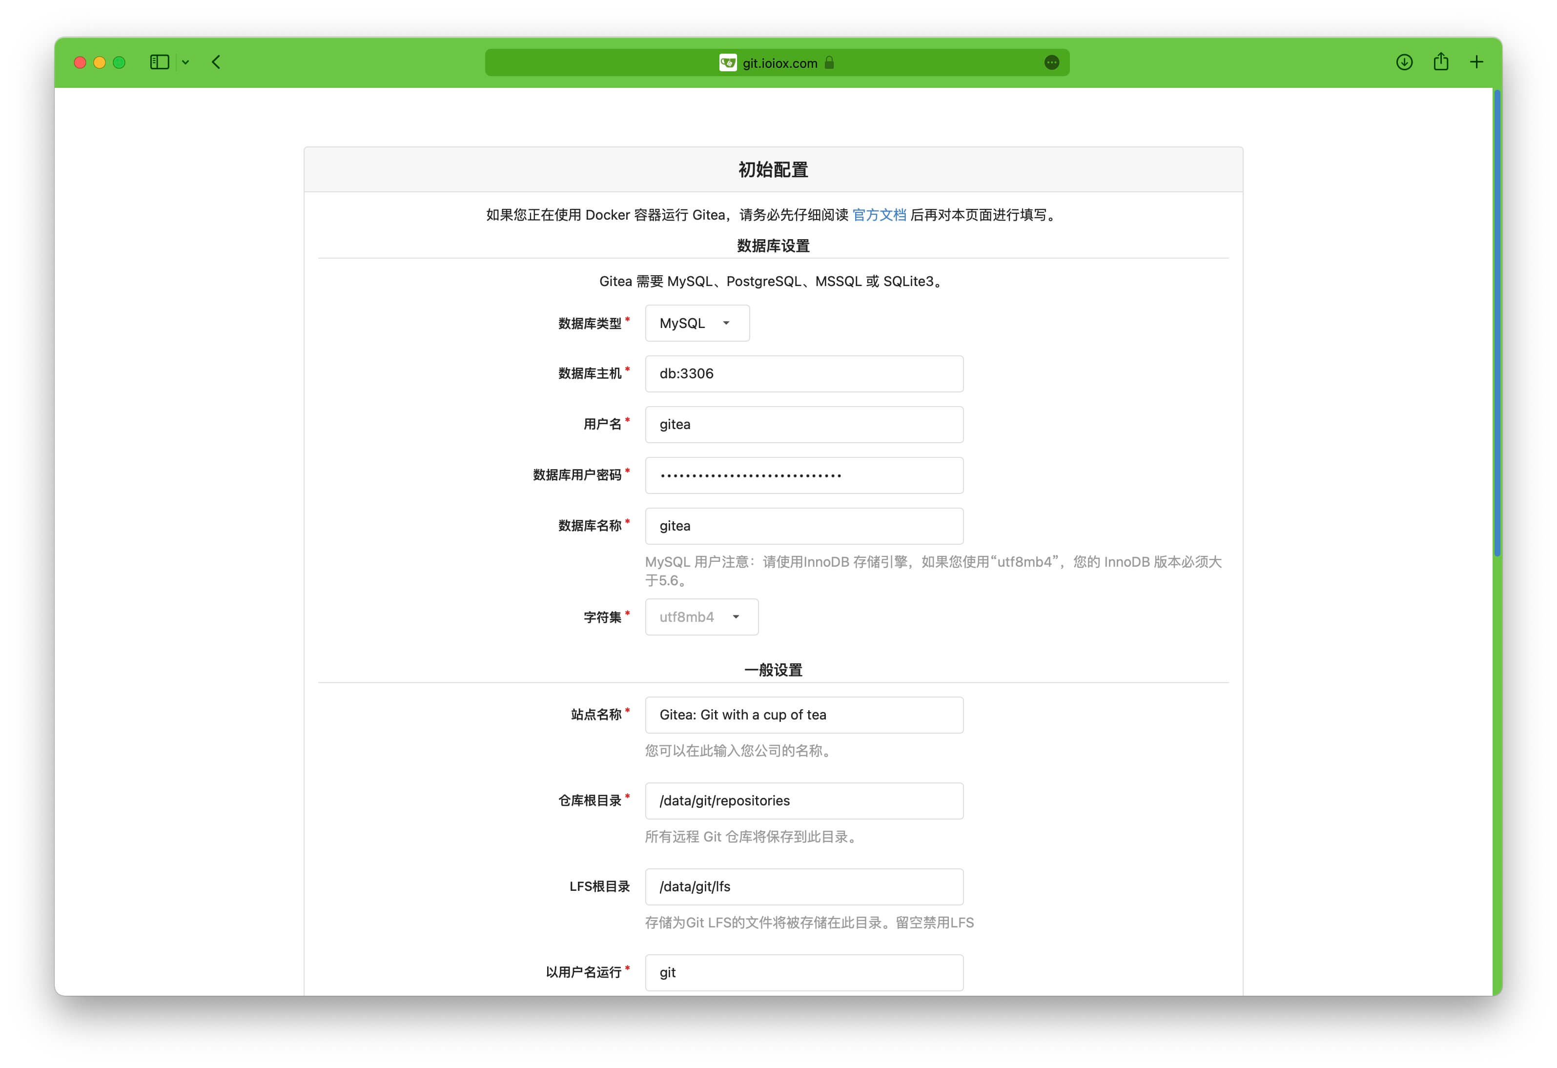Click the LFS根目录 input field

pos(804,886)
